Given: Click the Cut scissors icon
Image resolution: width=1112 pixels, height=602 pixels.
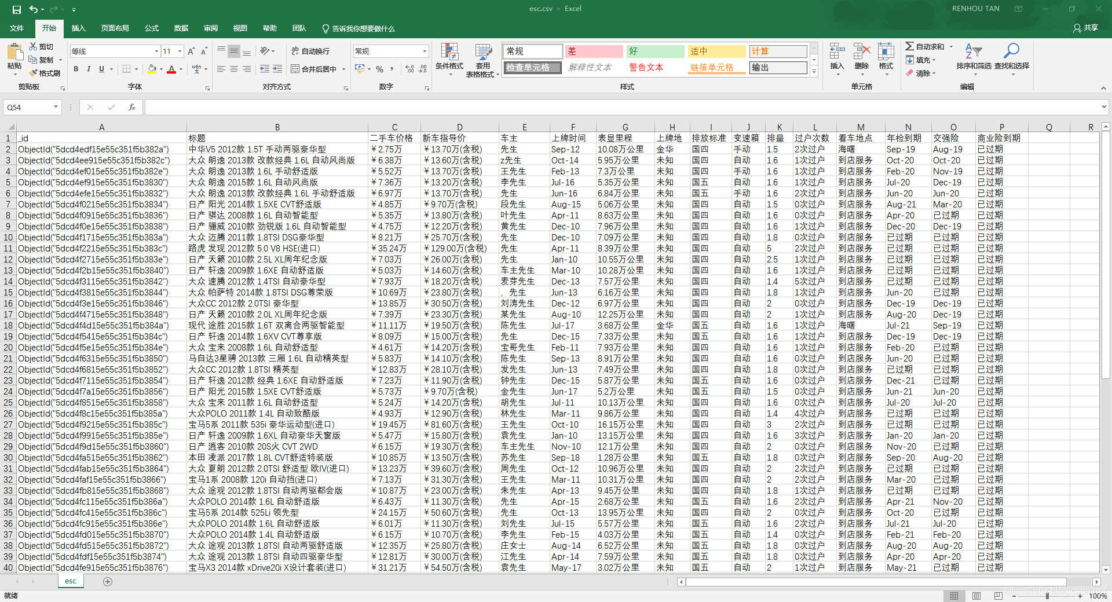Looking at the screenshot, I should point(34,46).
